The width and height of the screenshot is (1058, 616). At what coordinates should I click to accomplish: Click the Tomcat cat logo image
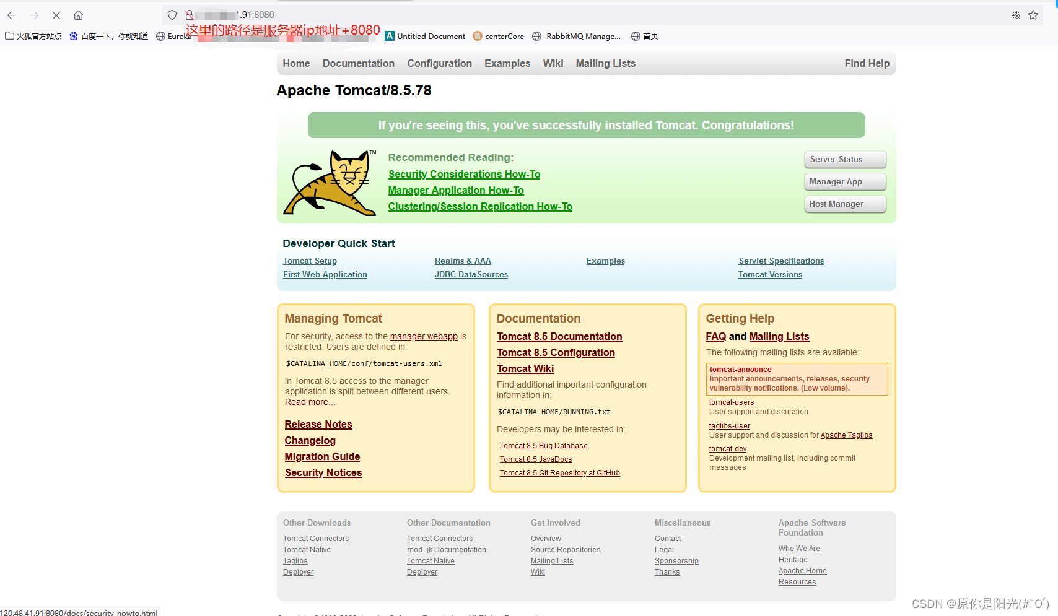tap(330, 183)
